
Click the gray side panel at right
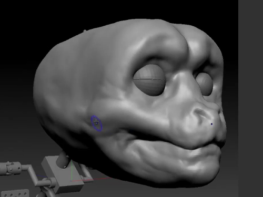[x=251, y=98]
